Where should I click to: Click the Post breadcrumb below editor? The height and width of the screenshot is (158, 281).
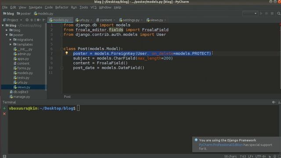pyautogui.click(x=67, y=97)
